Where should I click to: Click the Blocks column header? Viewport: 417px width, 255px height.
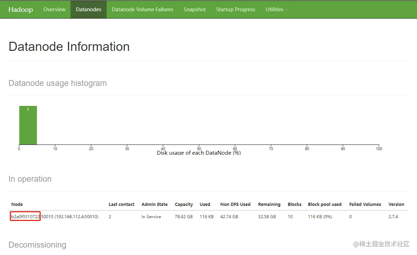tap(294, 204)
